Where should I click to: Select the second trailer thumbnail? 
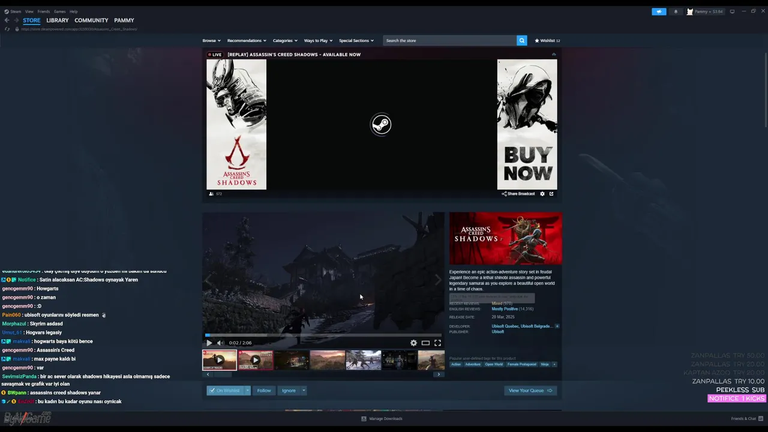pos(256,360)
